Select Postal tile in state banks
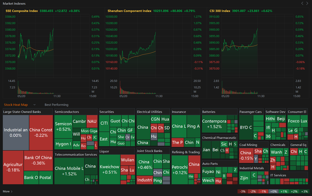The width and height of the screenshot is (312, 196). [46, 178]
